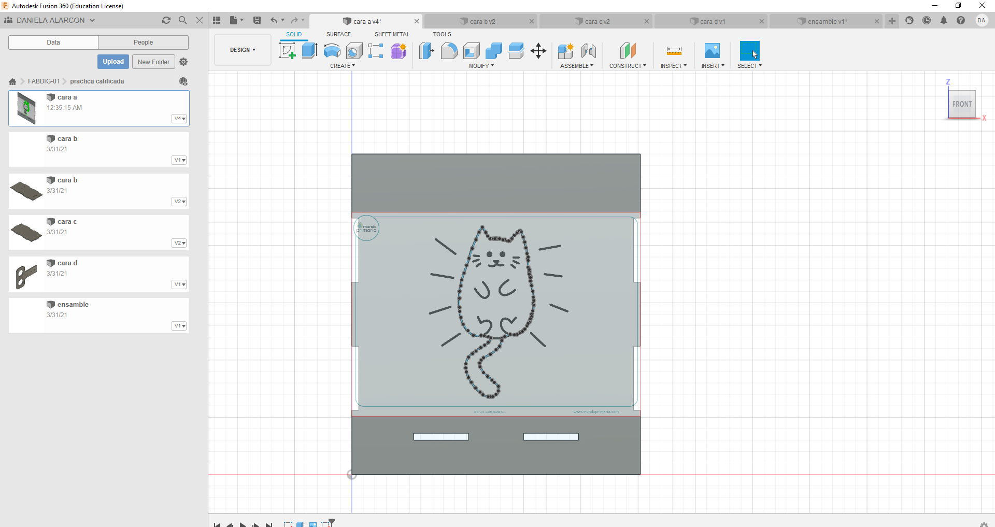
Task: Click the New Component icon
Action: pyautogui.click(x=566, y=51)
